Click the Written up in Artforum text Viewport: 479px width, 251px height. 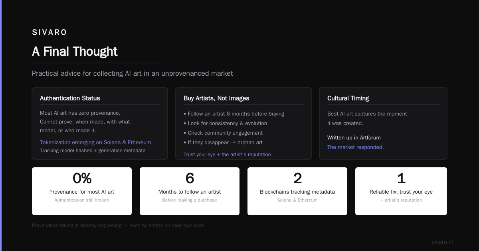pyautogui.click(x=354, y=137)
